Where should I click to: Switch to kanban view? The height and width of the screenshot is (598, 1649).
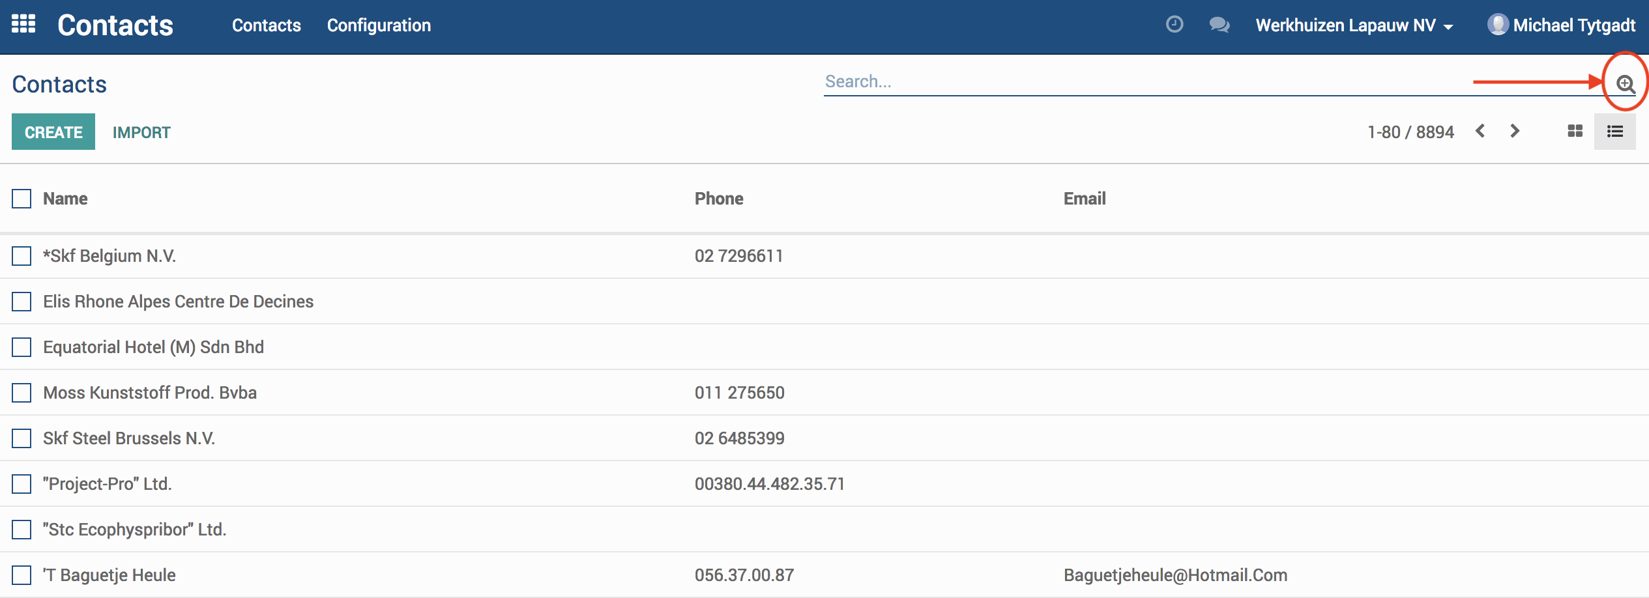pyautogui.click(x=1575, y=131)
